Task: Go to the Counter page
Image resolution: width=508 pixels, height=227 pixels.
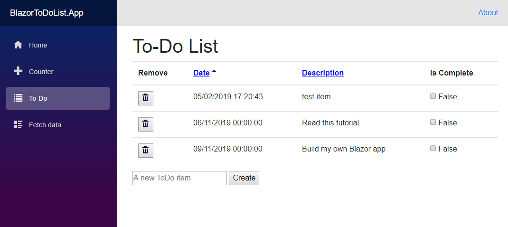Action: [x=58, y=72]
